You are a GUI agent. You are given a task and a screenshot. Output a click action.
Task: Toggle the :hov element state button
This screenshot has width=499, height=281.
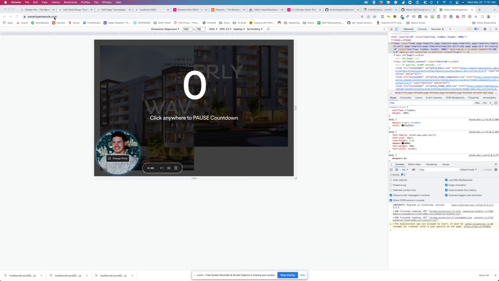pos(477,103)
